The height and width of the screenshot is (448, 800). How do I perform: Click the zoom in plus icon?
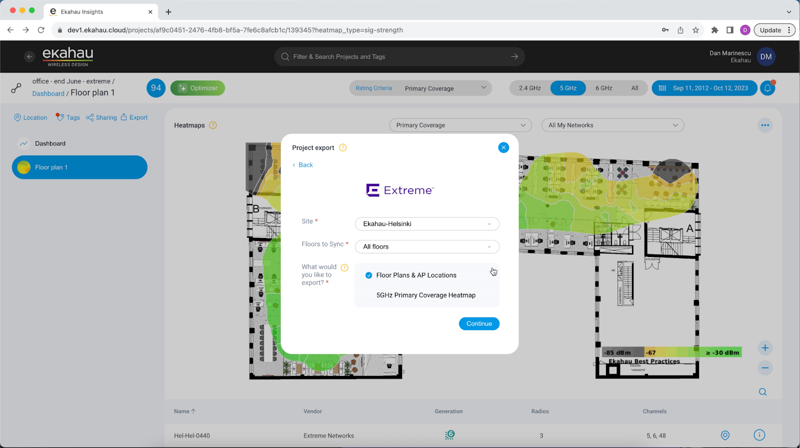pos(765,348)
